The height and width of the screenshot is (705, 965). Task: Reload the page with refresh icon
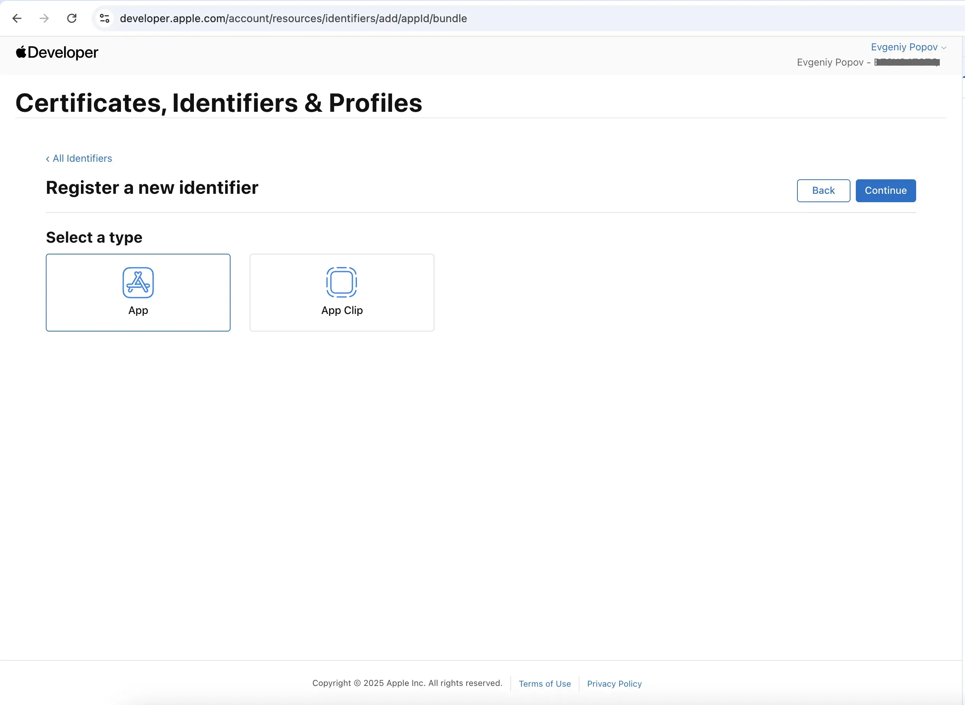72,18
